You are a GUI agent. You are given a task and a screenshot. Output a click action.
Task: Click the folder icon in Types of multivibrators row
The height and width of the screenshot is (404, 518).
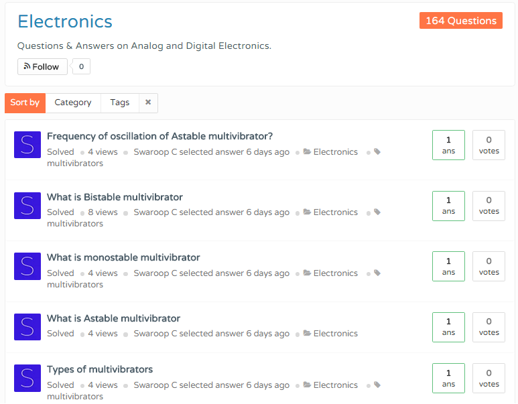pyautogui.click(x=307, y=385)
